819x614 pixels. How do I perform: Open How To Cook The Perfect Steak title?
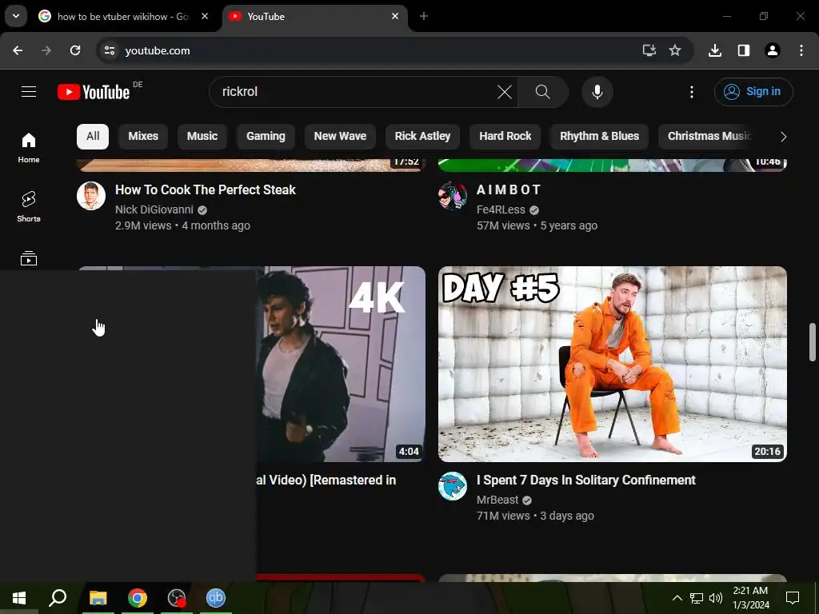tap(206, 189)
